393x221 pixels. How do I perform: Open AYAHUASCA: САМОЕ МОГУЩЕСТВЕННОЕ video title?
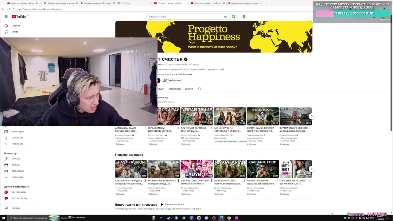click(126, 130)
